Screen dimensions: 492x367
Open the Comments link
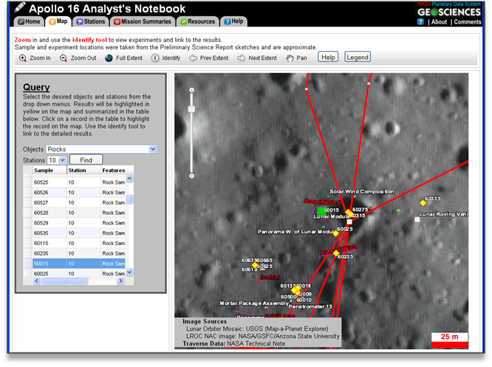(467, 22)
